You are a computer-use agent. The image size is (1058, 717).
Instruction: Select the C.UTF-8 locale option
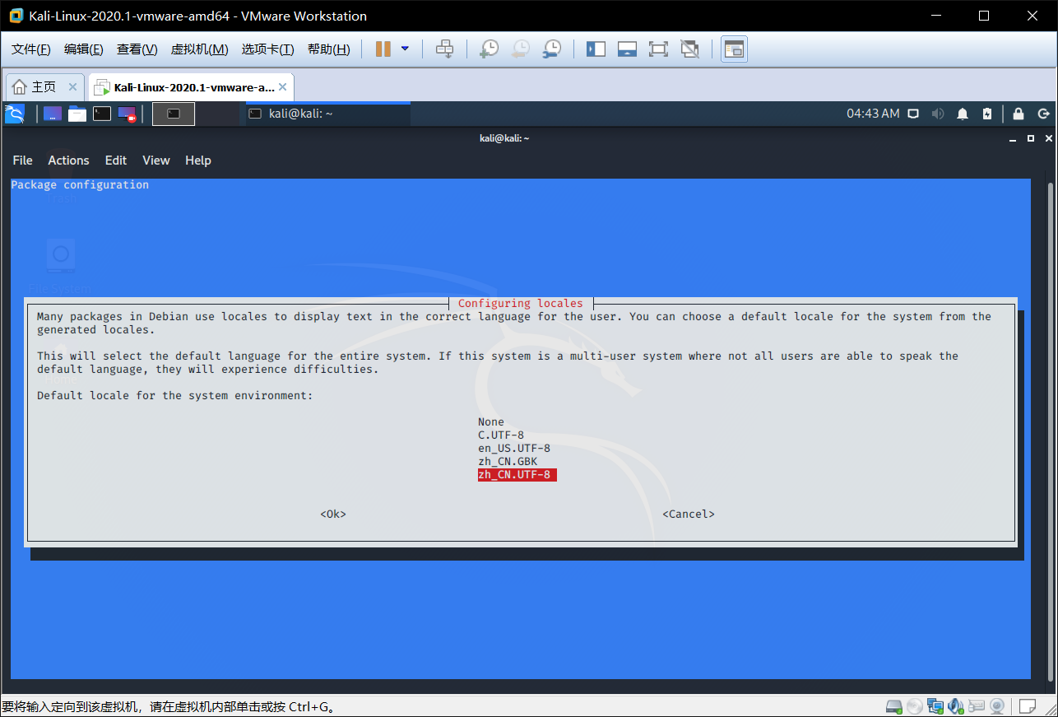point(501,435)
